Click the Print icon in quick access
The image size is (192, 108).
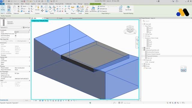(x=22, y=1)
